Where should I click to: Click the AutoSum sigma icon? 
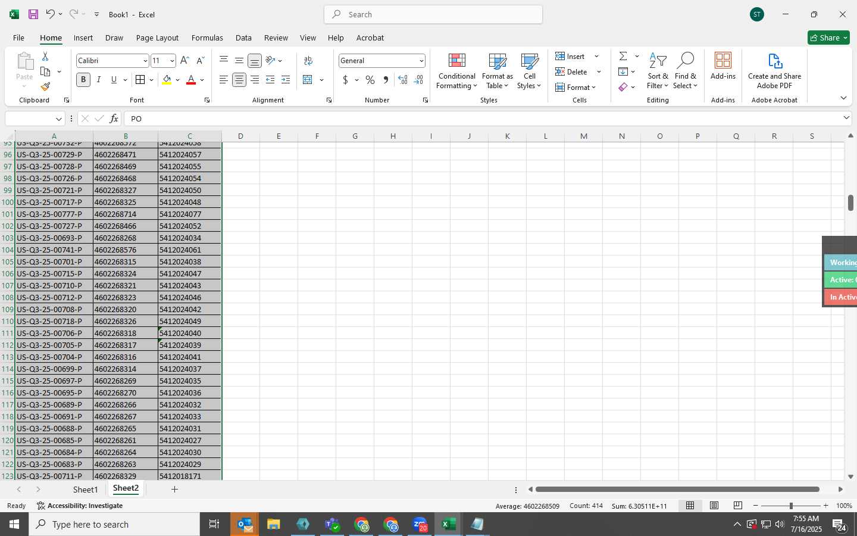623,56
